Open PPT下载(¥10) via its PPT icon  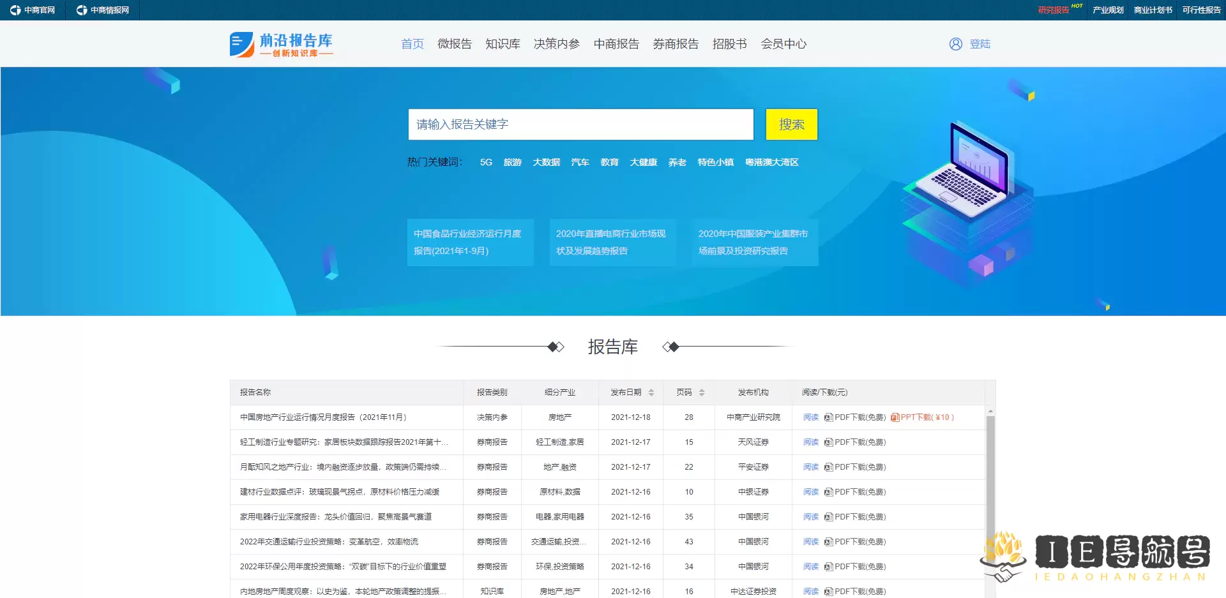pyautogui.click(x=894, y=417)
